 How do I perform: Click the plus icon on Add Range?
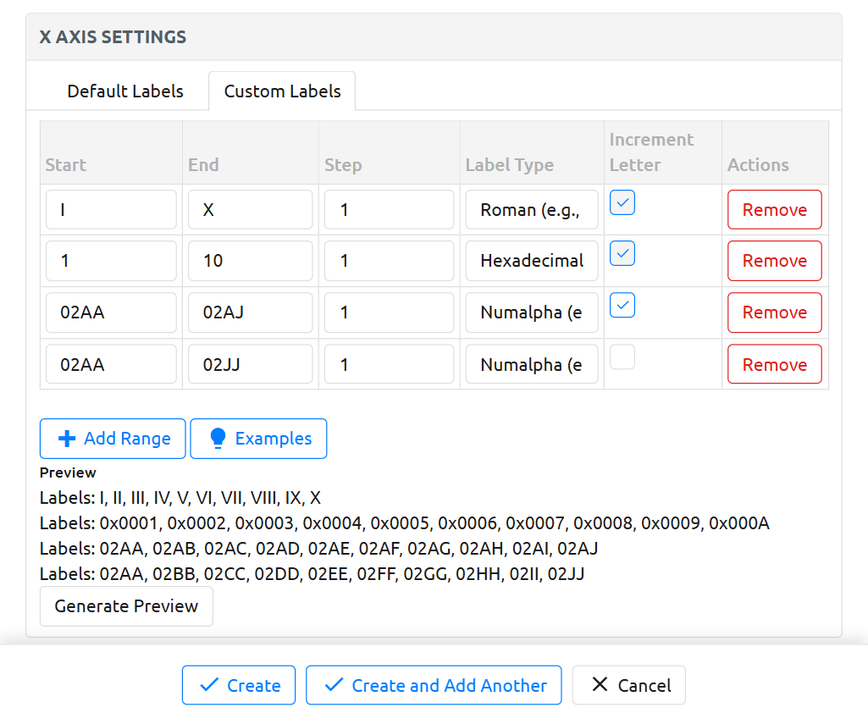tap(66, 439)
